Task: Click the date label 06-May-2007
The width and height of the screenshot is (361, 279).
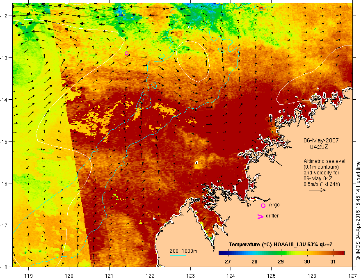Action: pos(321,140)
